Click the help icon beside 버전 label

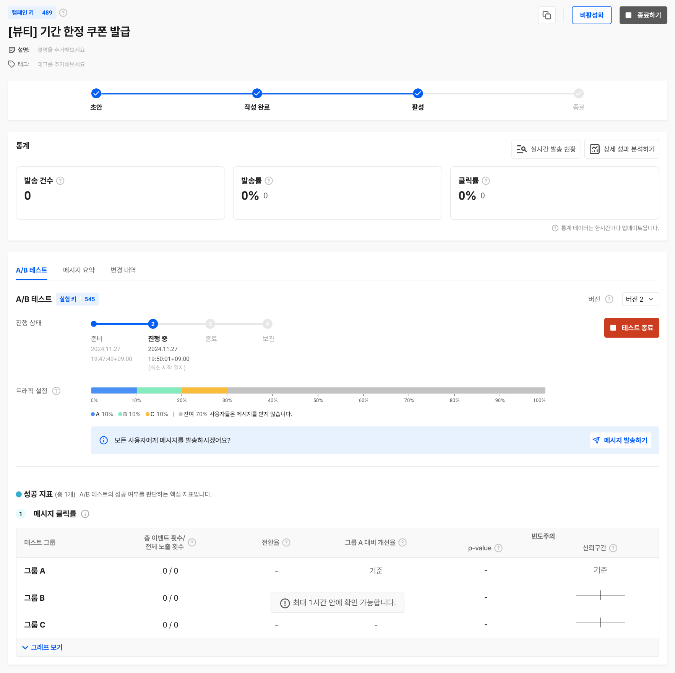point(609,299)
